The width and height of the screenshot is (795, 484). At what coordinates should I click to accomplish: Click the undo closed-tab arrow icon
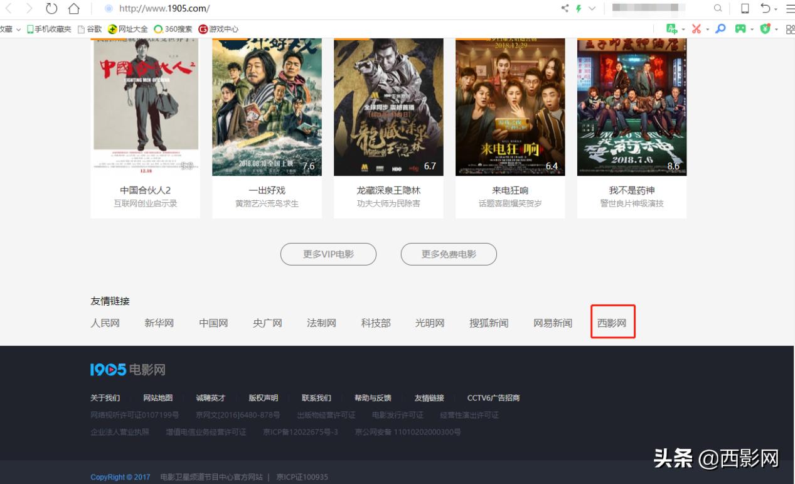coord(766,8)
